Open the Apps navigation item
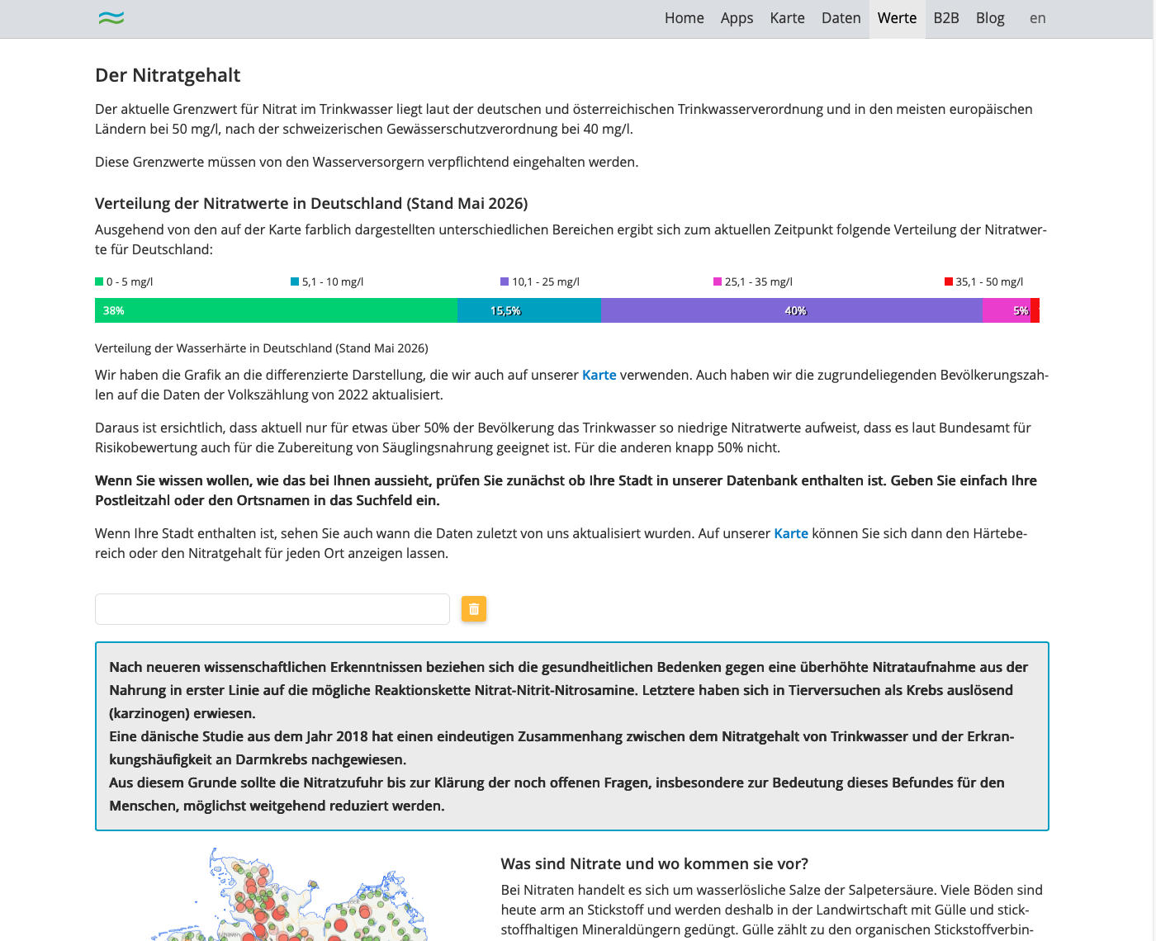Viewport: 1156px width, 941px height. click(x=737, y=18)
